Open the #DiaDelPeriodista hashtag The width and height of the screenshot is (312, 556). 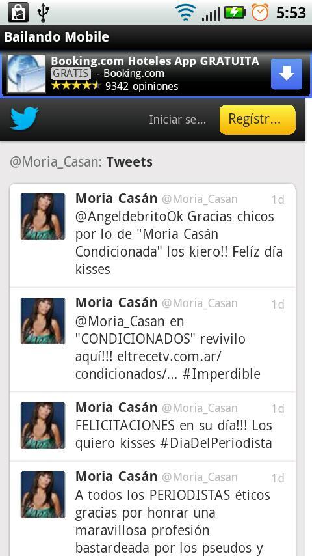(216, 443)
